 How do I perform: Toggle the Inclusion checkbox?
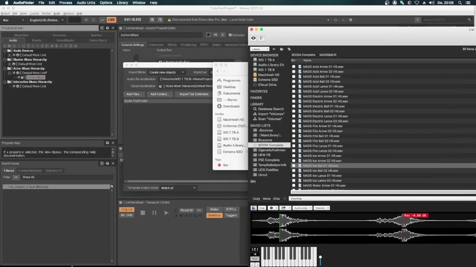(x=230, y=35)
